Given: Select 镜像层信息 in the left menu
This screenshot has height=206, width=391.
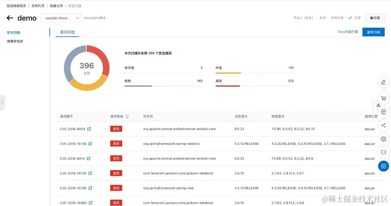Looking at the screenshot, I should pyautogui.click(x=15, y=41).
